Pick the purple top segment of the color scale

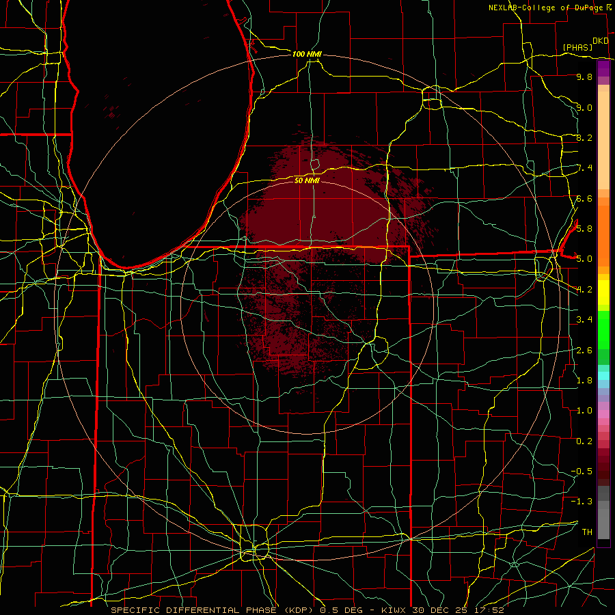coord(603,69)
